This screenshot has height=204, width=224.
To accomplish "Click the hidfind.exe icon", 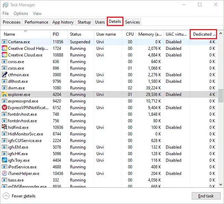I will (4, 127).
